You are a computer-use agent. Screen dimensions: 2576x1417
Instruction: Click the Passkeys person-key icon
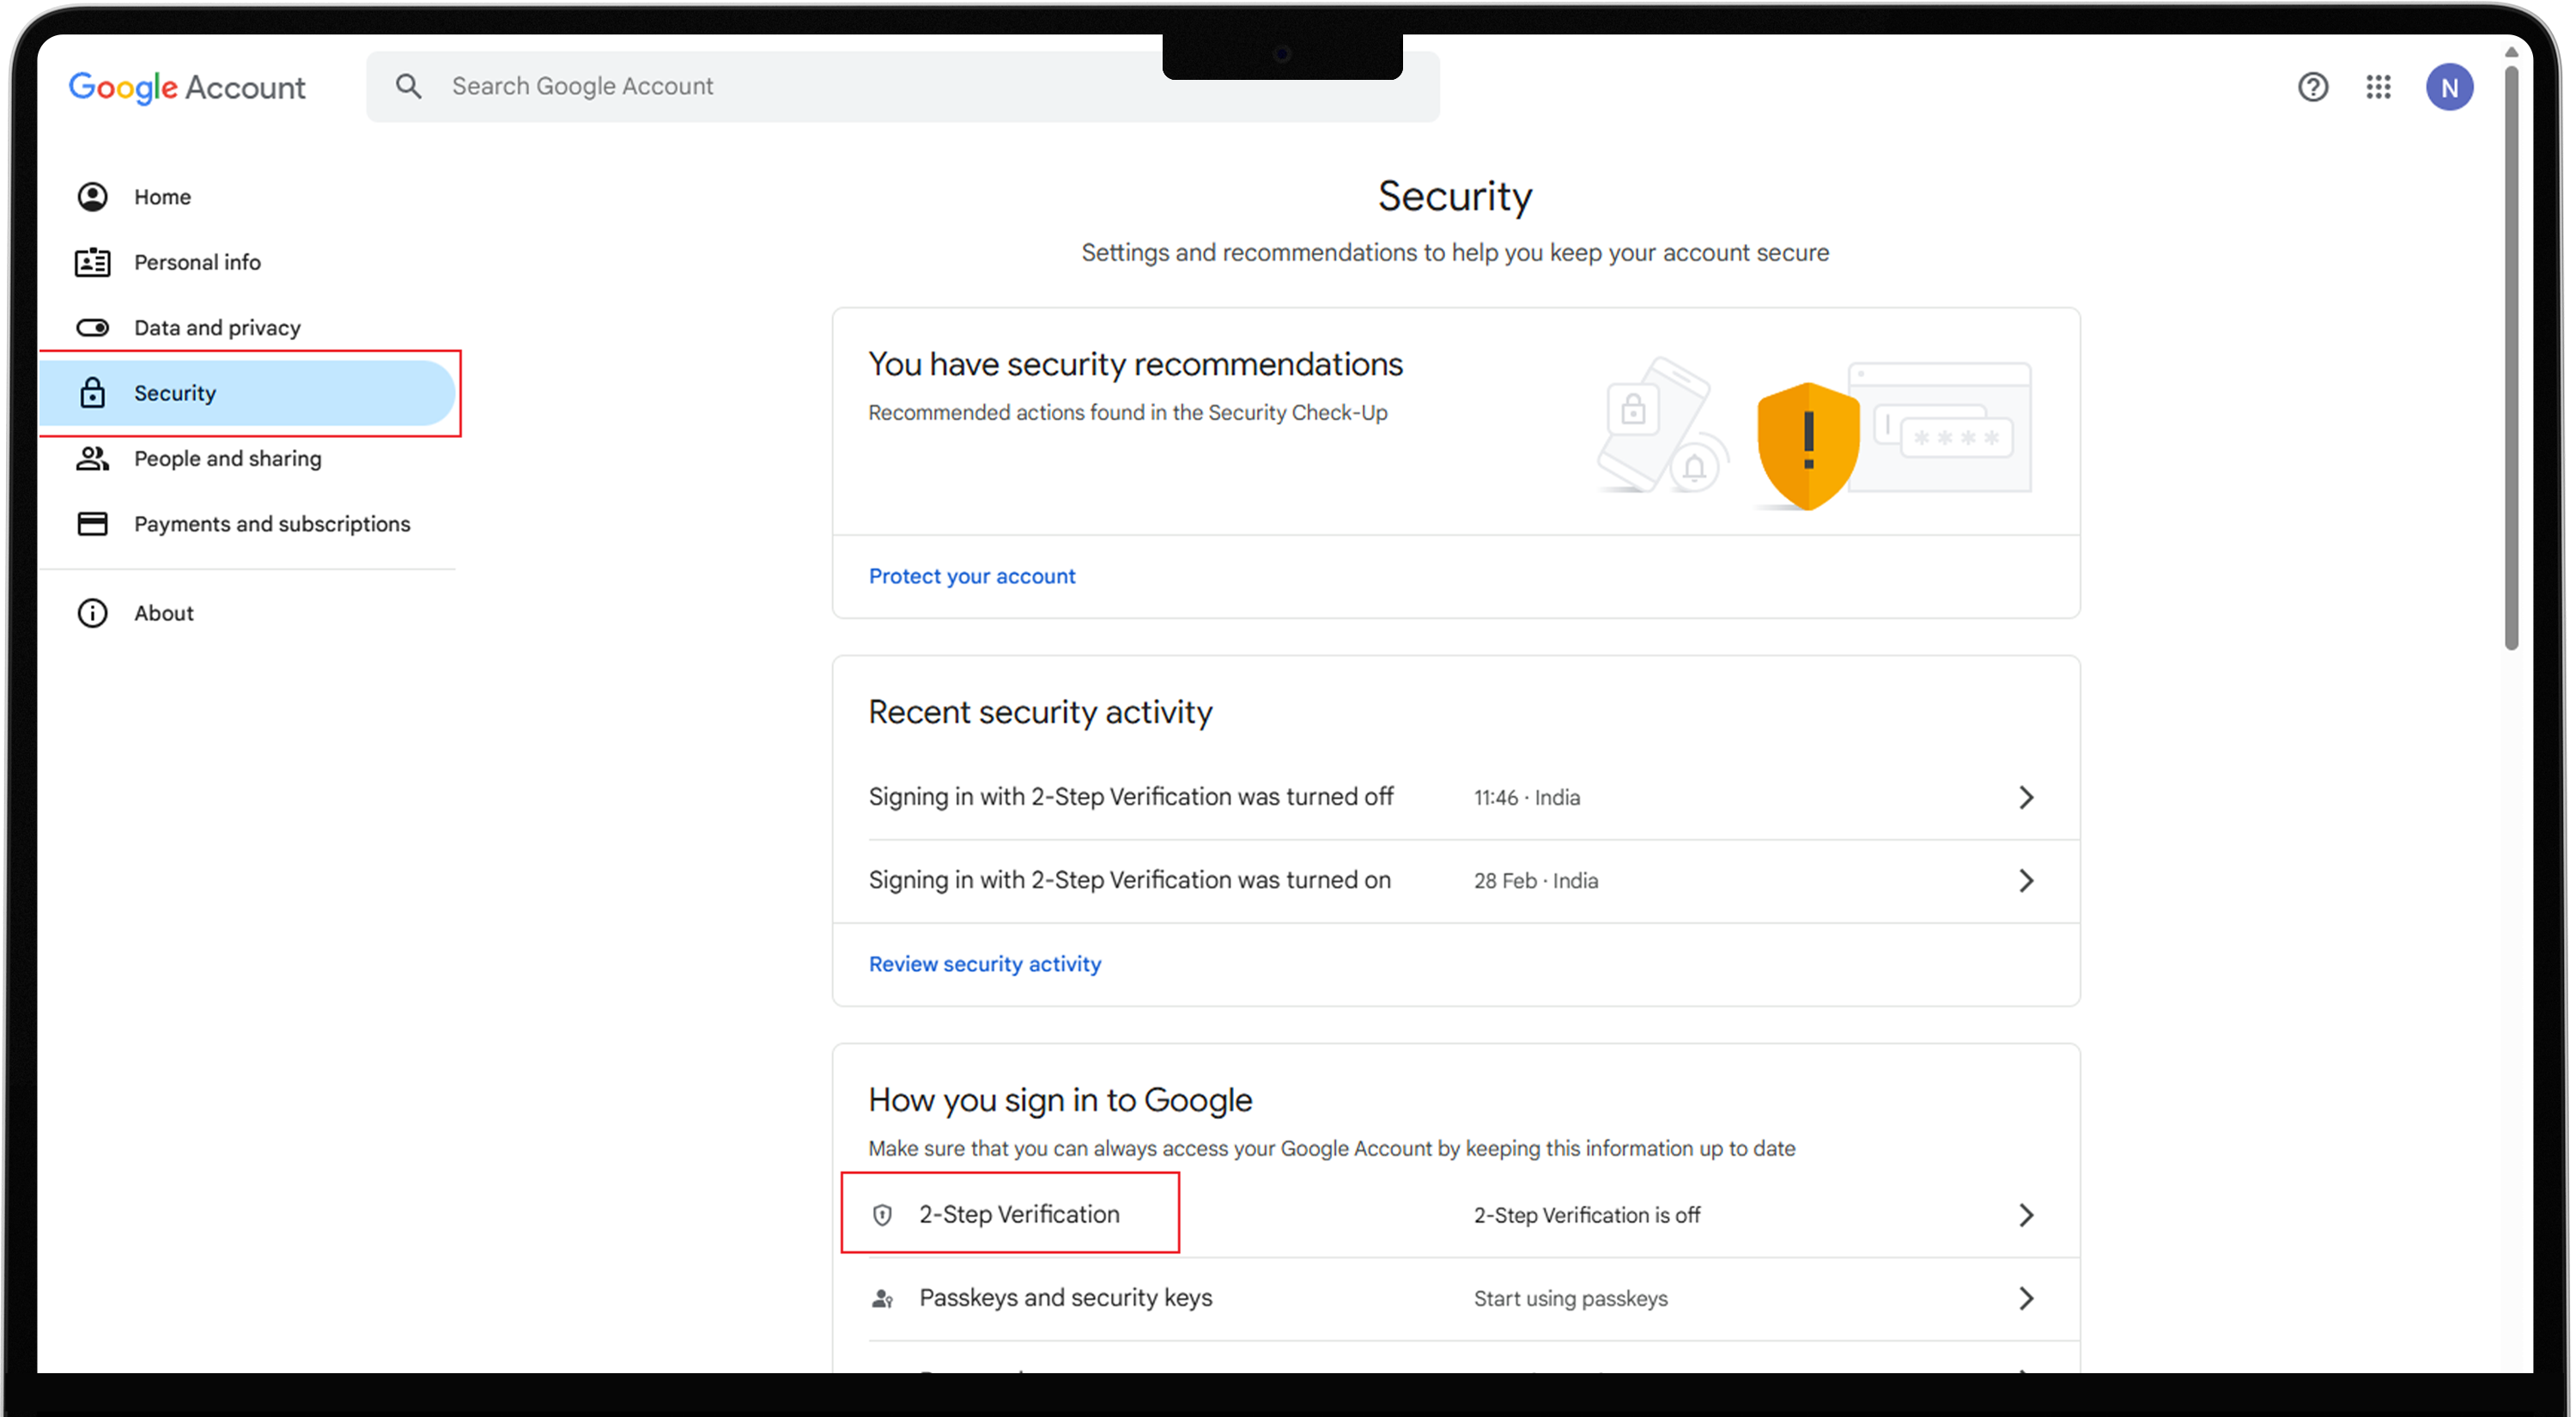pyautogui.click(x=882, y=1298)
